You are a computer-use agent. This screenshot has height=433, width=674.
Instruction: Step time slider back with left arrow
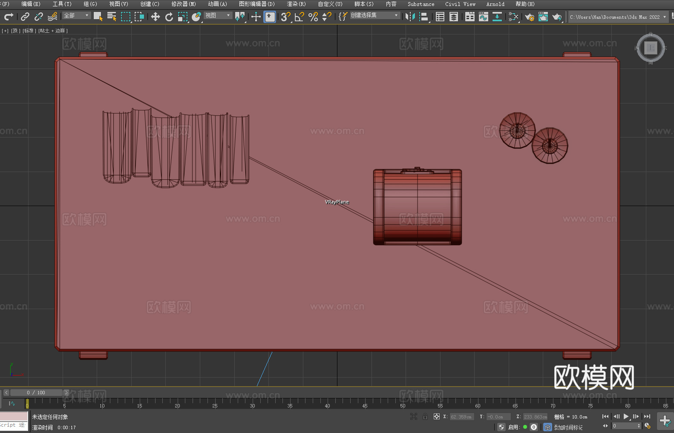coord(6,393)
